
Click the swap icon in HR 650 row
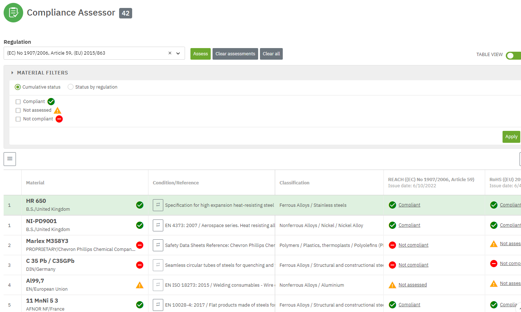pos(158,205)
